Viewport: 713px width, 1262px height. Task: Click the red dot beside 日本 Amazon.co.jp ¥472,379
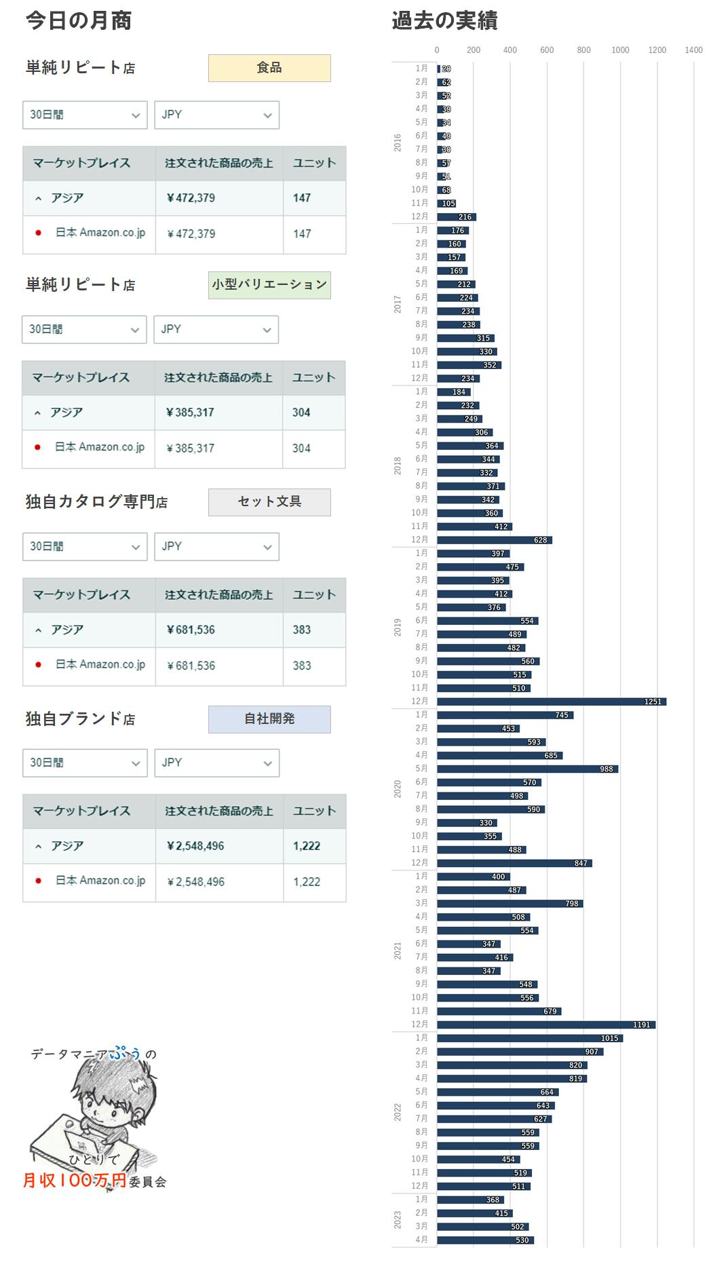tap(39, 233)
